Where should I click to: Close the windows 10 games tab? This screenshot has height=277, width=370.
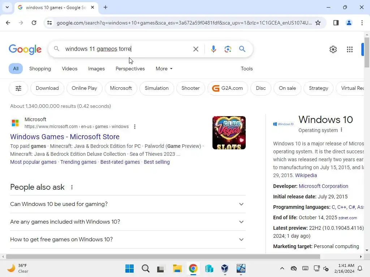(x=92, y=7)
